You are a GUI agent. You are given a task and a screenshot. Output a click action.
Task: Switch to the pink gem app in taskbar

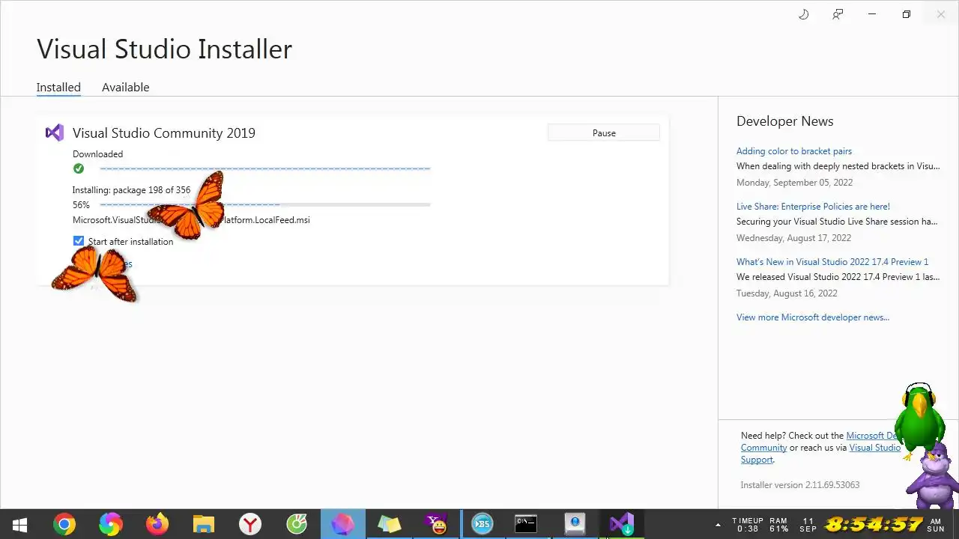pyautogui.click(x=343, y=524)
